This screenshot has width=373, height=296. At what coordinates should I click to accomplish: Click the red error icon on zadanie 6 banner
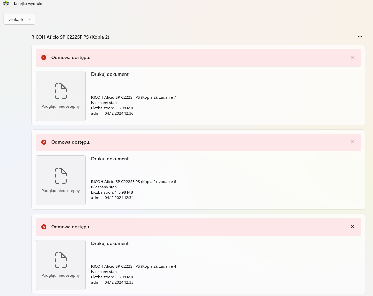coord(44,142)
